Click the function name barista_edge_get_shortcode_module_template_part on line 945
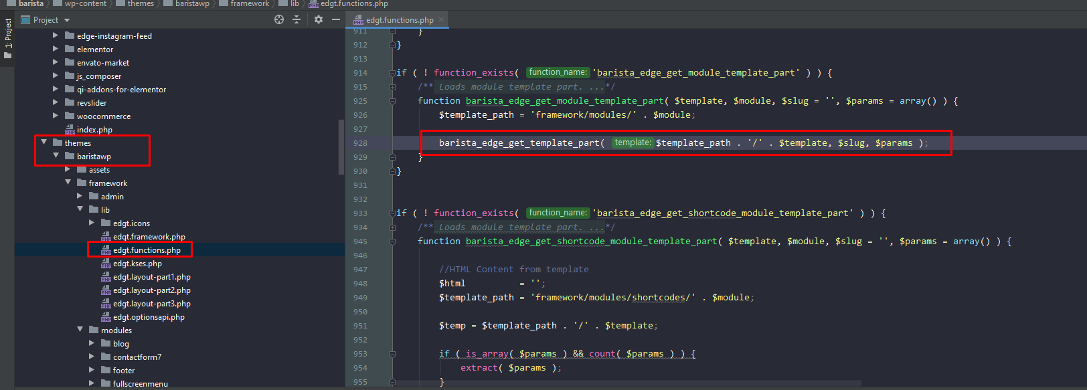The height and width of the screenshot is (390, 1087). click(x=591, y=241)
